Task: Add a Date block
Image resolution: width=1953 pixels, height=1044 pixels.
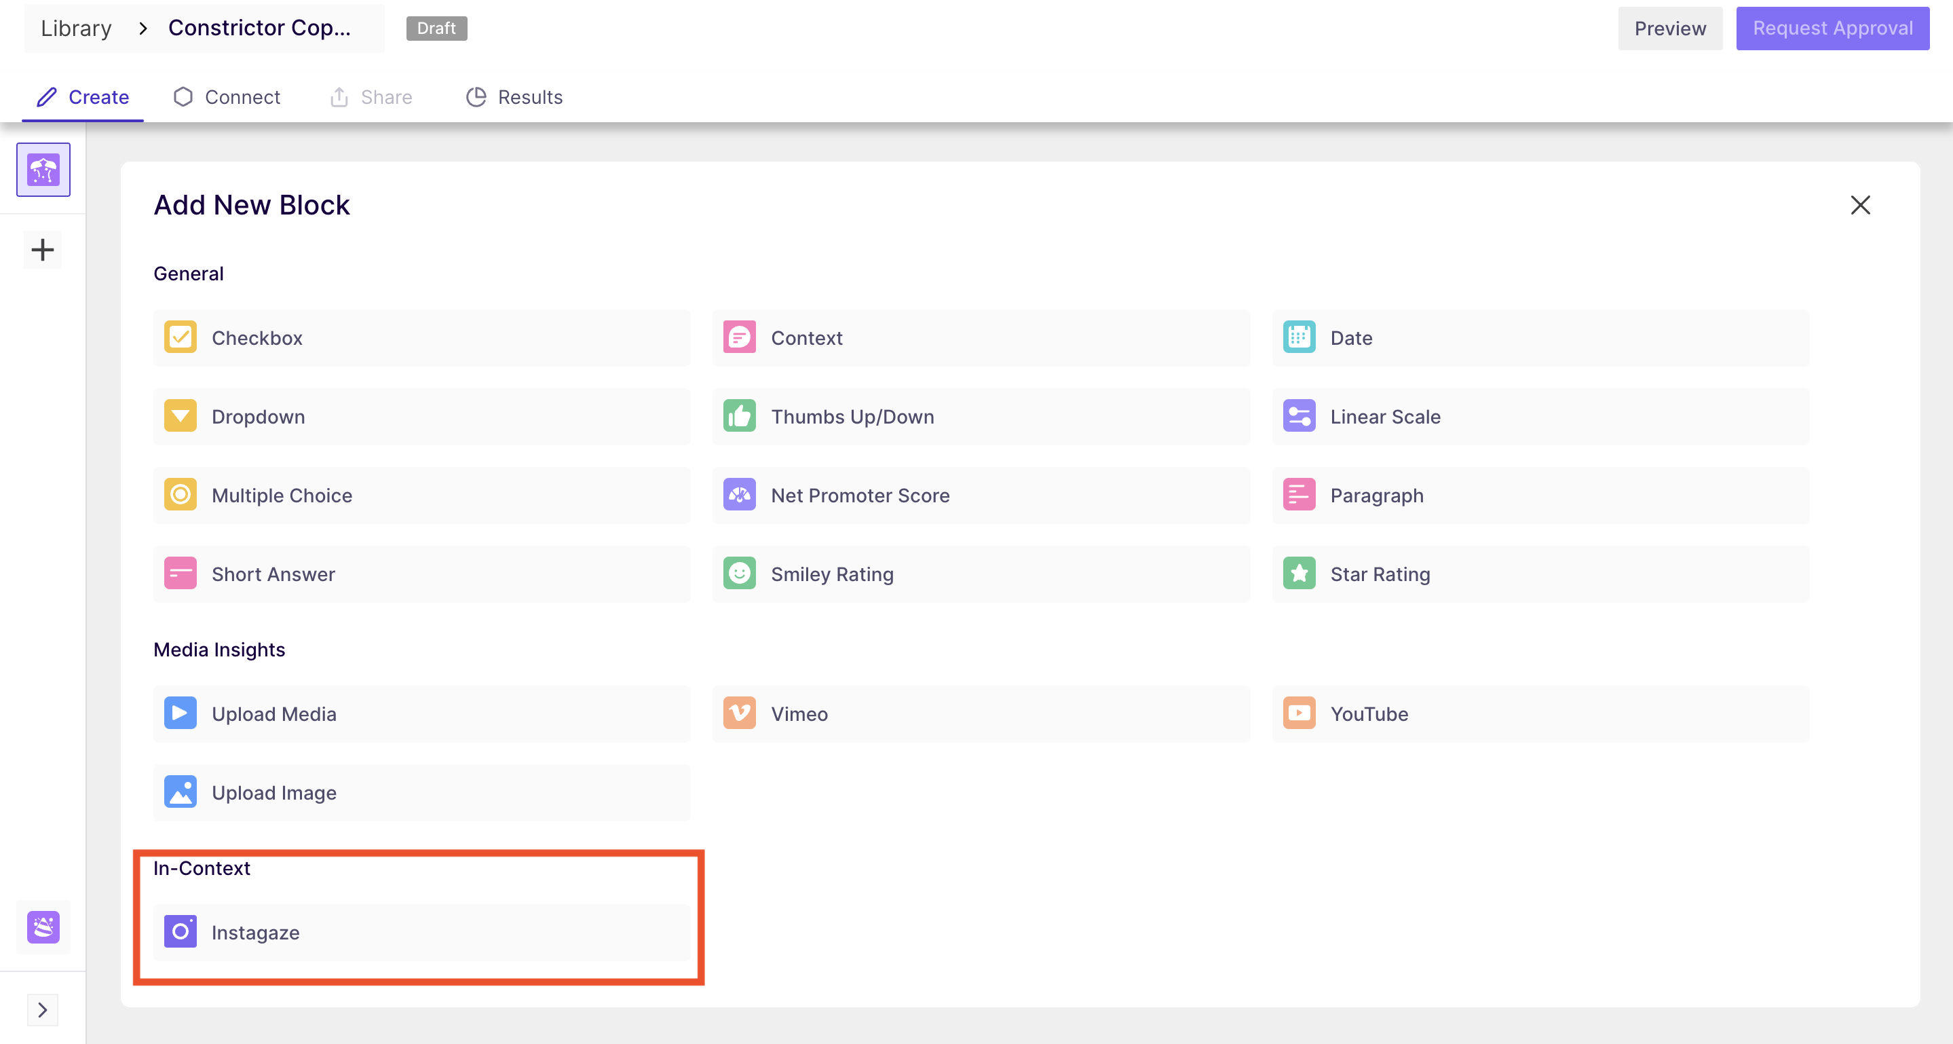Action: (x=1540, y=338)
